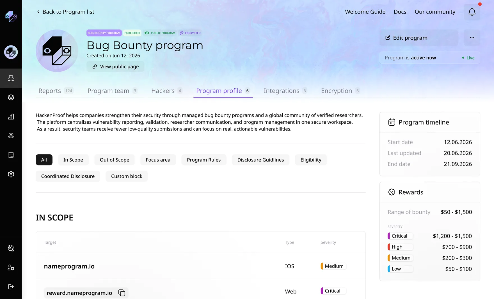Select the Out of Scope filter chip
Screen dimensions: 494x299
(115, 160)
